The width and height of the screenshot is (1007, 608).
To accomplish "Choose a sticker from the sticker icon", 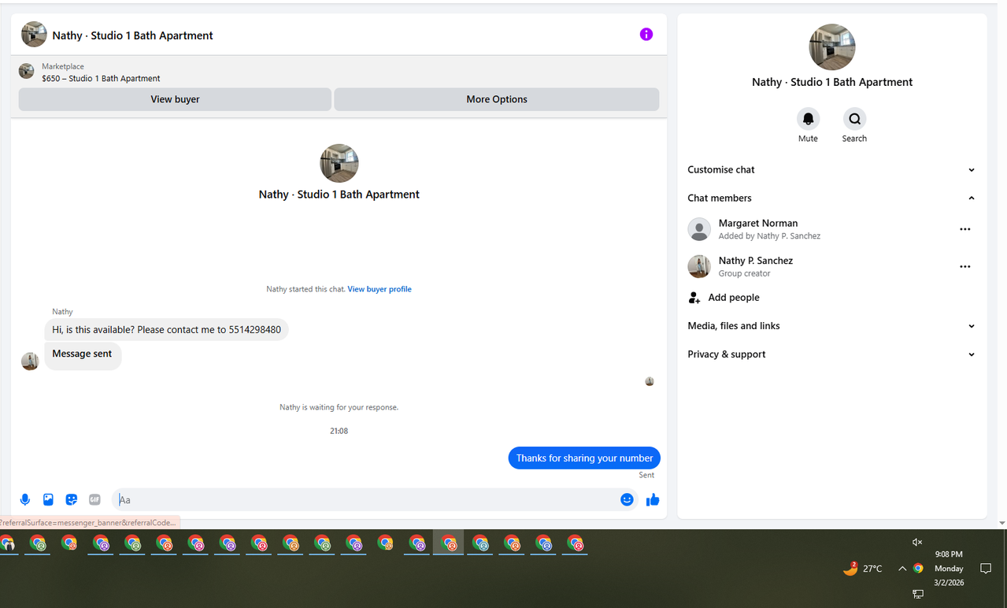I will click(x=72, y=499).
